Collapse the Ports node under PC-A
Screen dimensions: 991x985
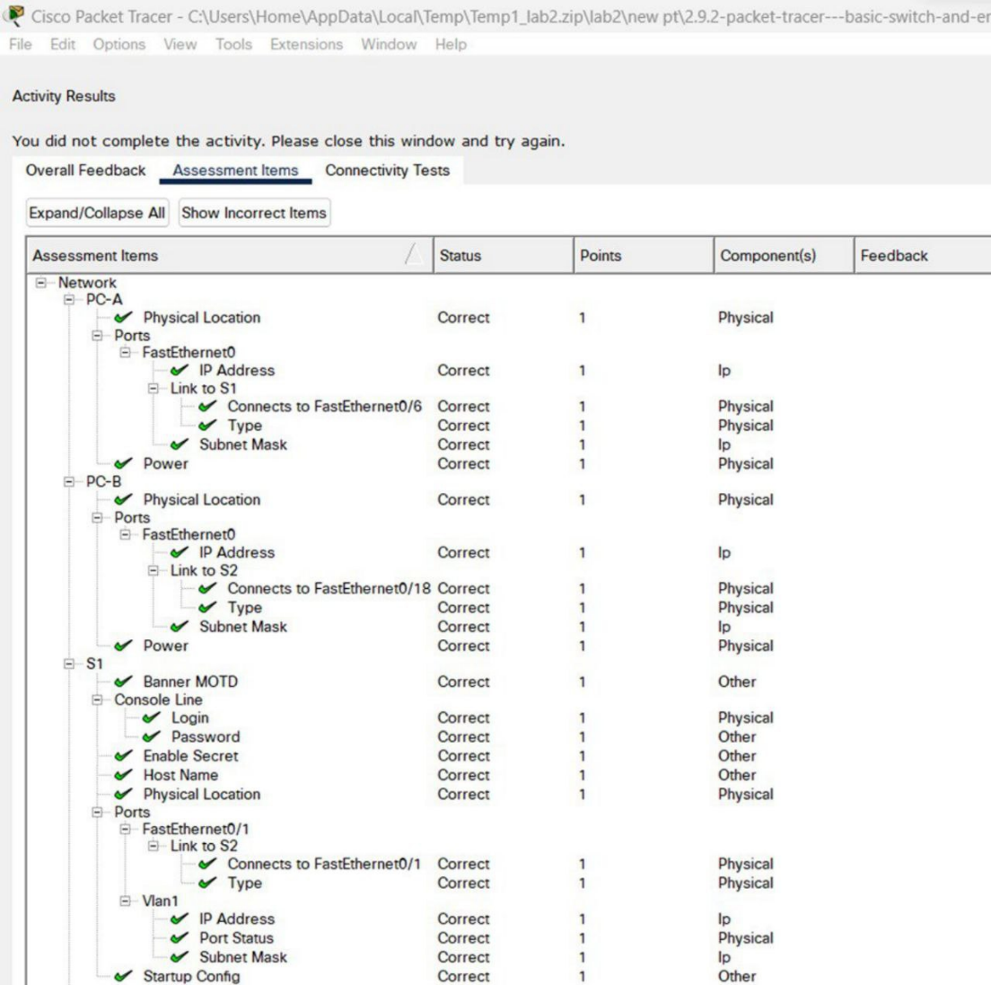(97, 336)
